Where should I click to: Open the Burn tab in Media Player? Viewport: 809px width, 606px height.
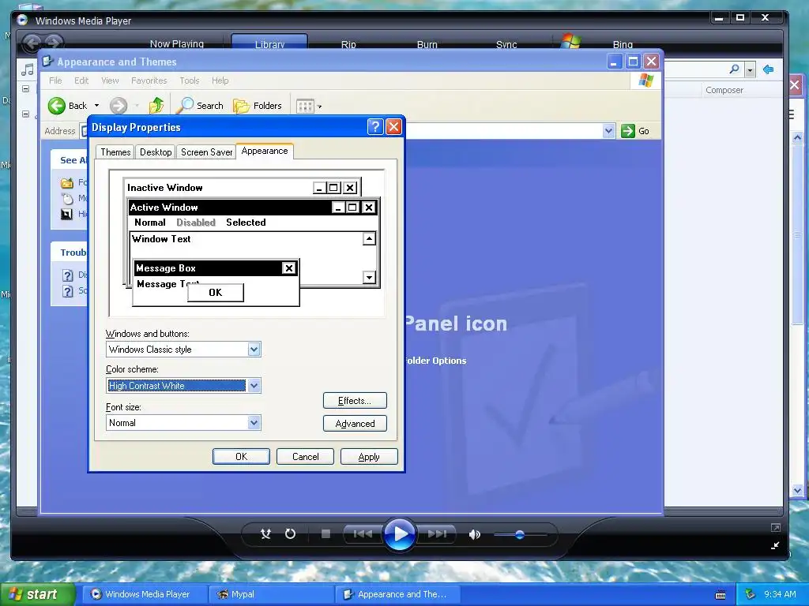[x=427, y=44]
